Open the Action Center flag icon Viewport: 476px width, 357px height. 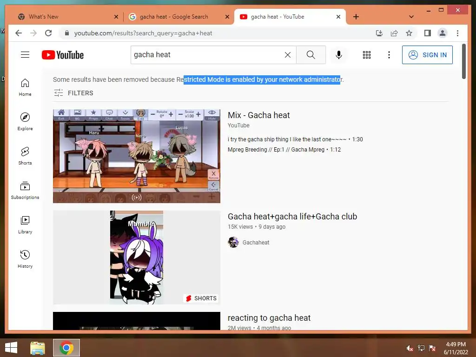432,348
